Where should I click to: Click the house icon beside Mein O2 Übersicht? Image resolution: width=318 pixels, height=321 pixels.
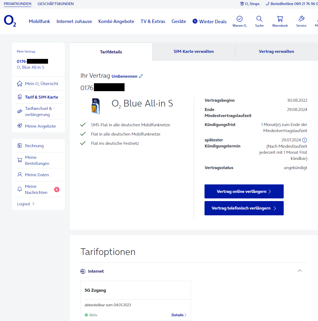click(x=20, y=83)
